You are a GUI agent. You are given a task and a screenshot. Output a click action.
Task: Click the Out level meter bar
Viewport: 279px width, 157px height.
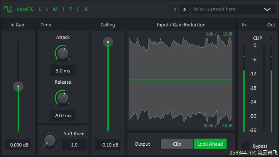[271, 89]
